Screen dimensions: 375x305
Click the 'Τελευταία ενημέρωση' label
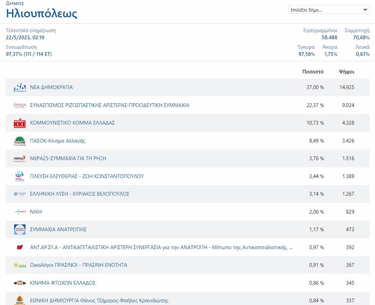(x=31, y=30)
